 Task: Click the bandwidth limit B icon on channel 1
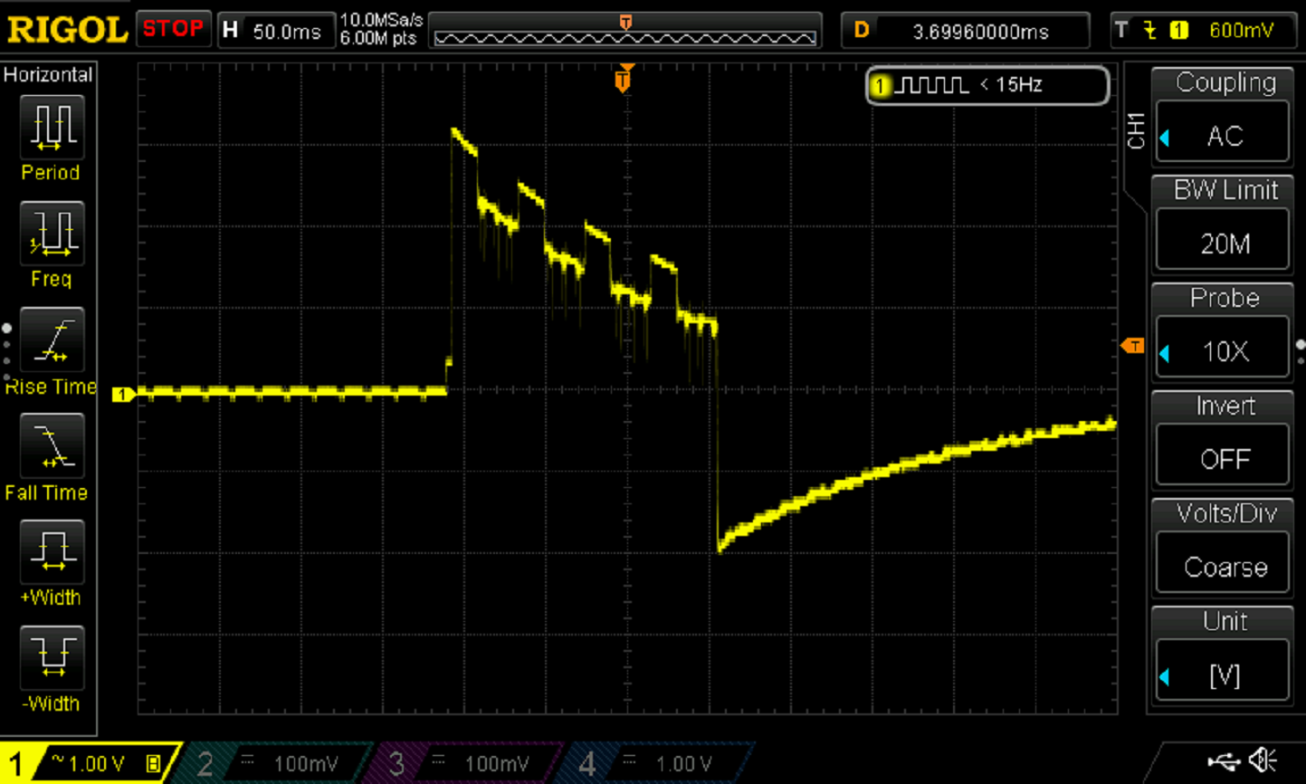pyautogui.click(x=153, y=764)
